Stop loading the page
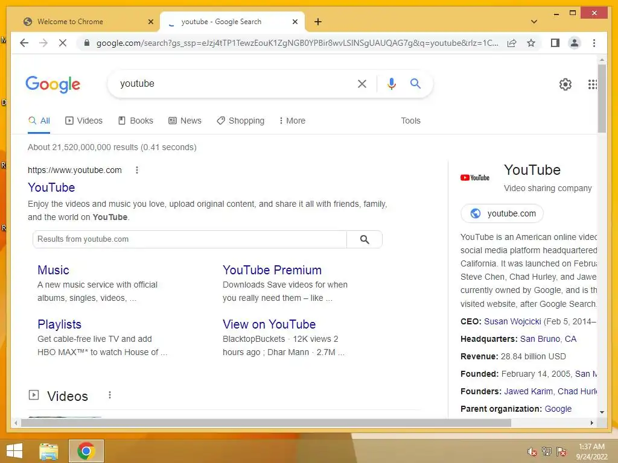The height and width of the screenshot is (463, 618). click(63, 43)
